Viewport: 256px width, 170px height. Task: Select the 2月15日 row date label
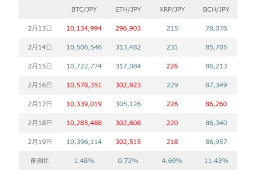(x=40, y=66)
